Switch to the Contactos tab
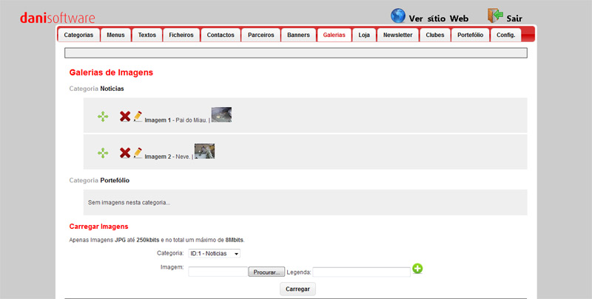 pyautogui.click(x=221, y=35)
